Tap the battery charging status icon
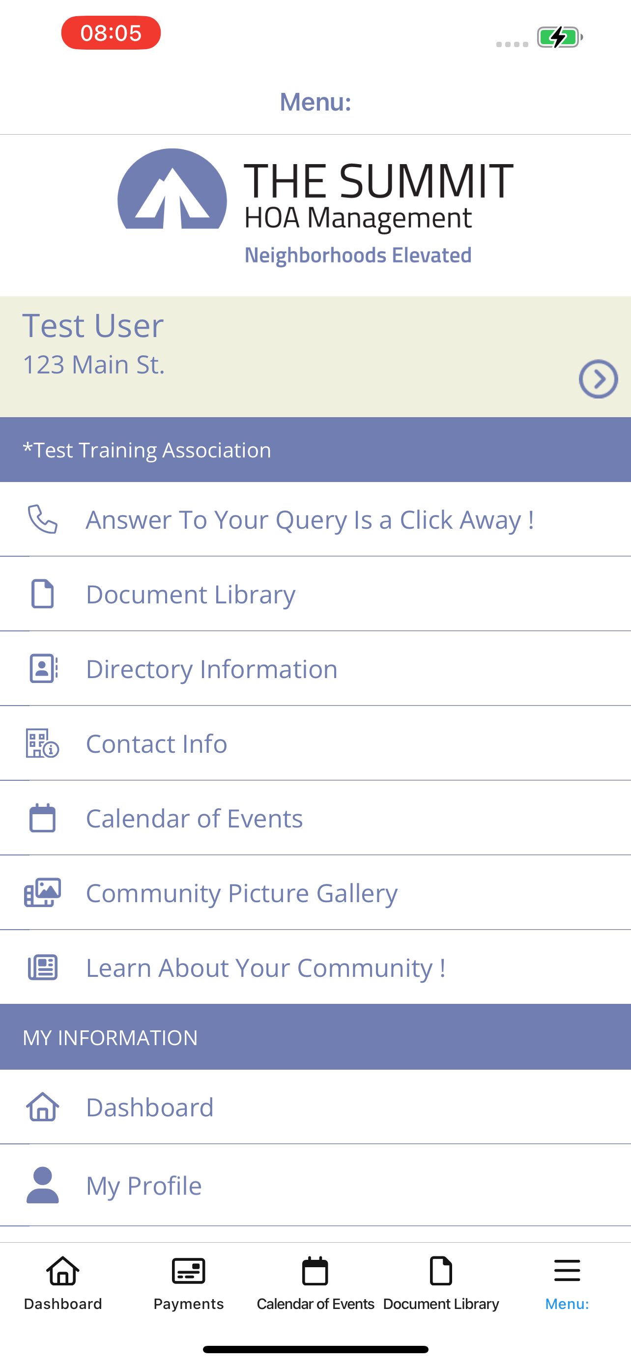The image size is (631, 1365). (x=560, y=37)
